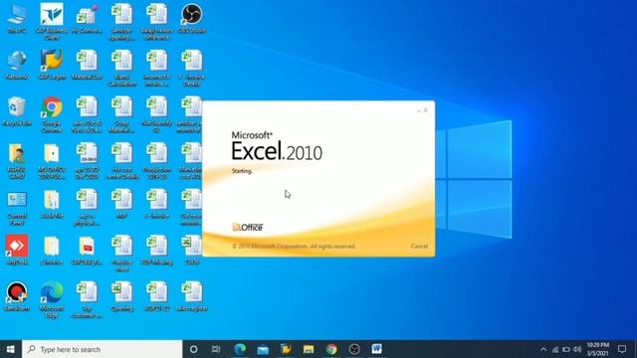Launch AnyDesk desktop shortcut

coord(17,250)
